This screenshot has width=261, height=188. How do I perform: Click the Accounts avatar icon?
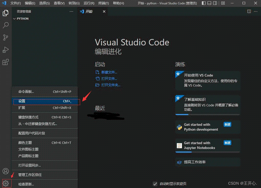click(5, 171)
